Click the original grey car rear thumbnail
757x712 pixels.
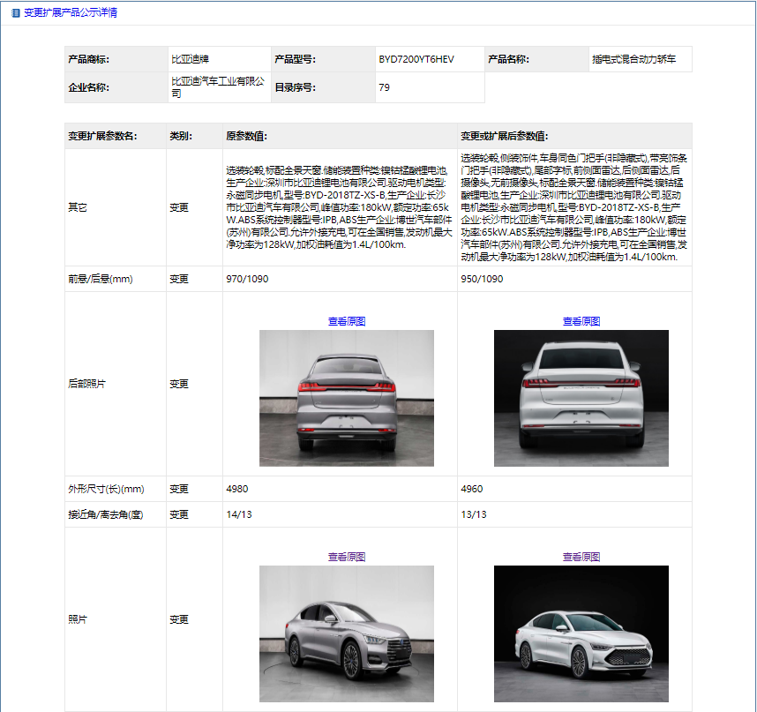point(347,398)
